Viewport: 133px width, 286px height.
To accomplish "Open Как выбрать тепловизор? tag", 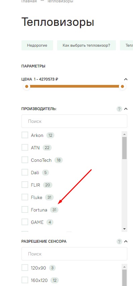I will pos(86,45).
